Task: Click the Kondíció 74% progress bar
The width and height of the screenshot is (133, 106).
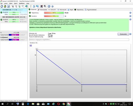Action: click(x=54, y=16)
